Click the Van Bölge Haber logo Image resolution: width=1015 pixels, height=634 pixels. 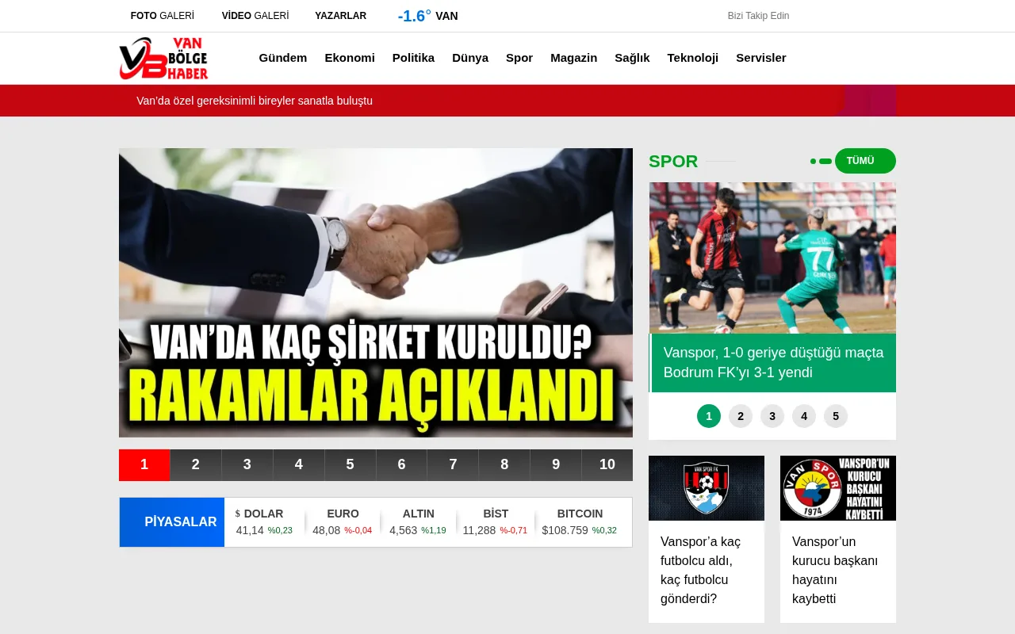pyautogui.click(x=163, y=58)
